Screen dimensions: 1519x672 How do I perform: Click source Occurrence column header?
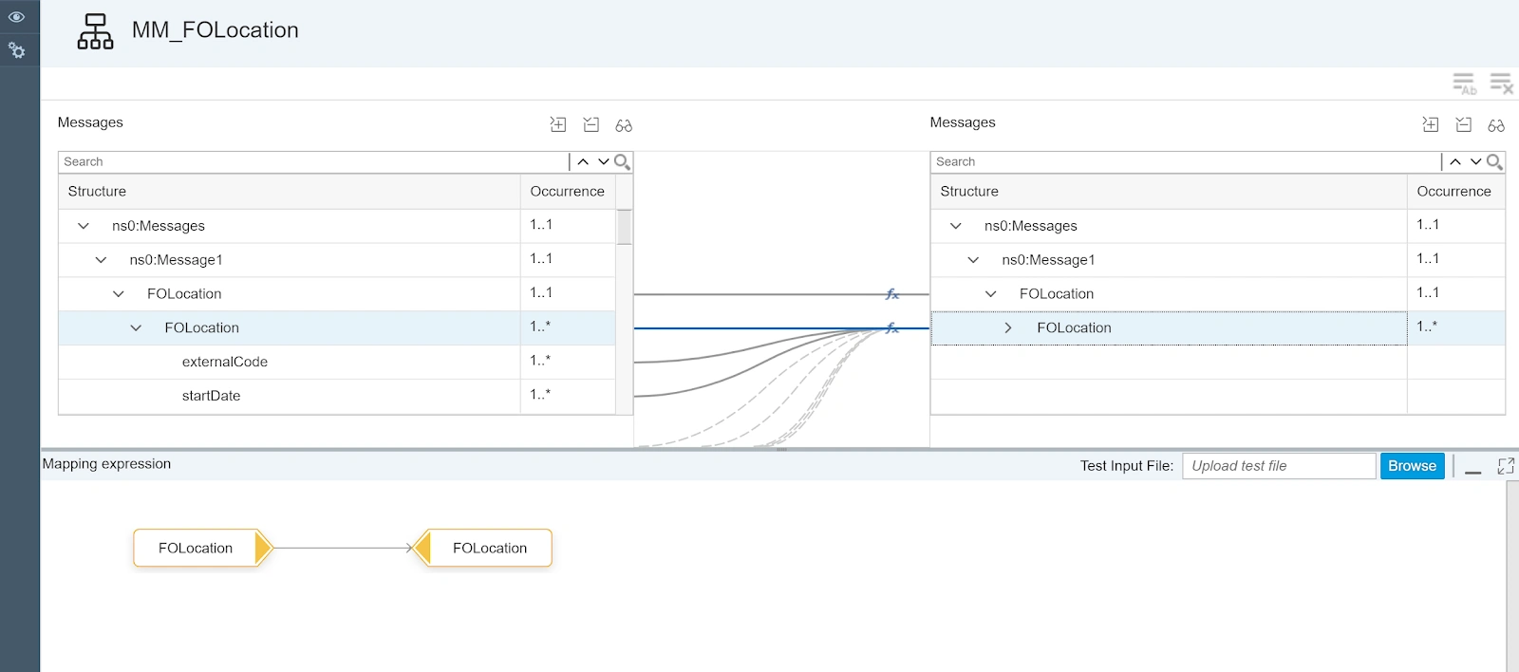(568, 192)
